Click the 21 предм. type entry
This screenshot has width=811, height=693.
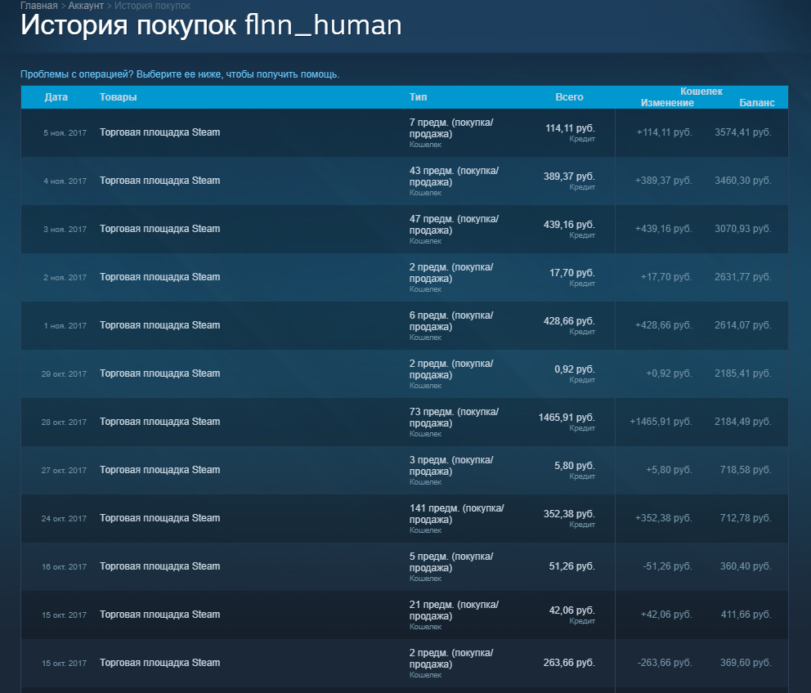point(454,610)
